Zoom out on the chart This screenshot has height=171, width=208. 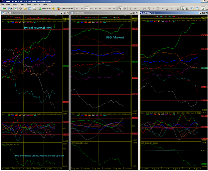[197, 9]
